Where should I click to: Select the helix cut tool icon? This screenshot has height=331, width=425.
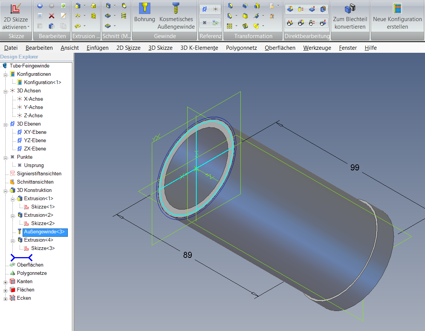pyautogui.click(x=124, y=16)
